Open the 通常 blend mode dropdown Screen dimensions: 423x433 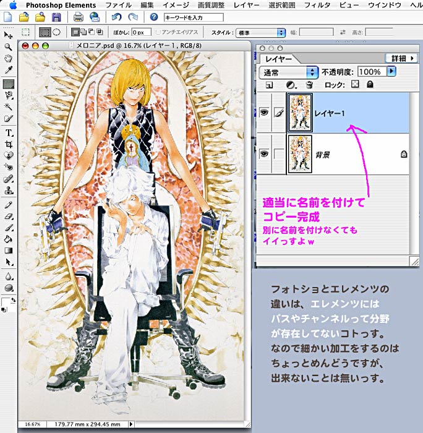289,72
